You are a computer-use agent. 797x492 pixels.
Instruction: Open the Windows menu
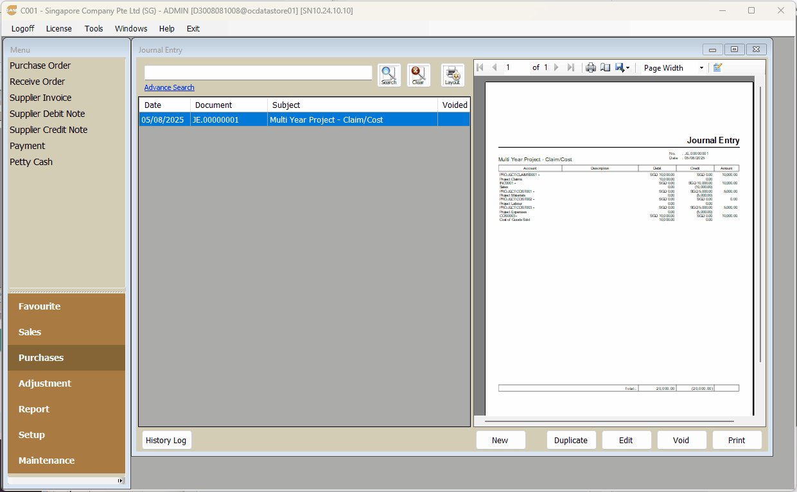pyautogui.click(x=131, y=28)
